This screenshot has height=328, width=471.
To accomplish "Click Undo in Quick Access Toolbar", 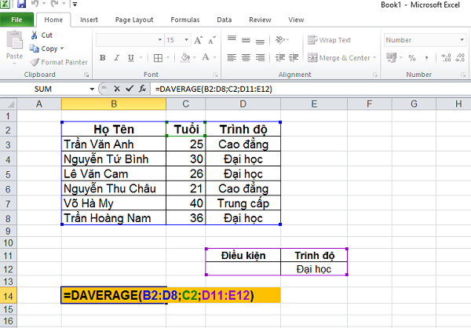I will [x=35, y=4].
